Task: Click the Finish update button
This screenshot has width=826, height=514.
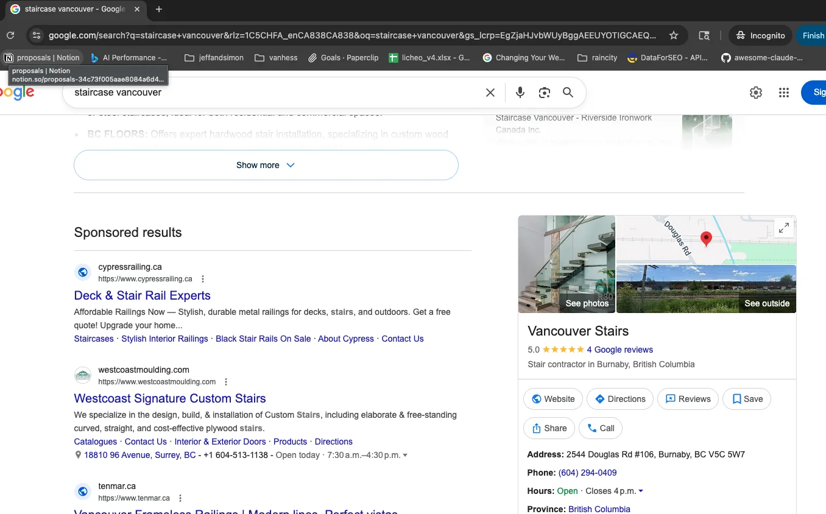Action: point(813,35)
